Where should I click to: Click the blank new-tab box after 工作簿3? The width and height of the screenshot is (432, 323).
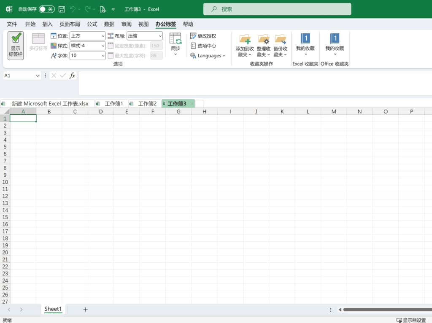(x=199, y=104)
